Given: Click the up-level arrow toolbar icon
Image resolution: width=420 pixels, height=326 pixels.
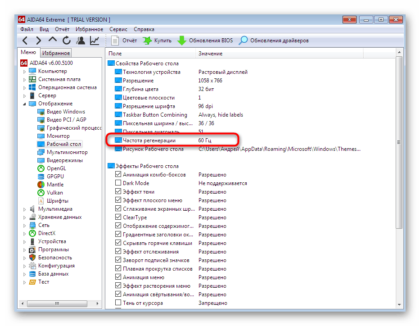Looking at the screenshot, I should [x=53, y=40].
